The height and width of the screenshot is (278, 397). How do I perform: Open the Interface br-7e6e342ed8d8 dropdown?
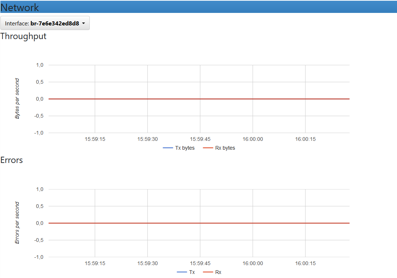45,23
